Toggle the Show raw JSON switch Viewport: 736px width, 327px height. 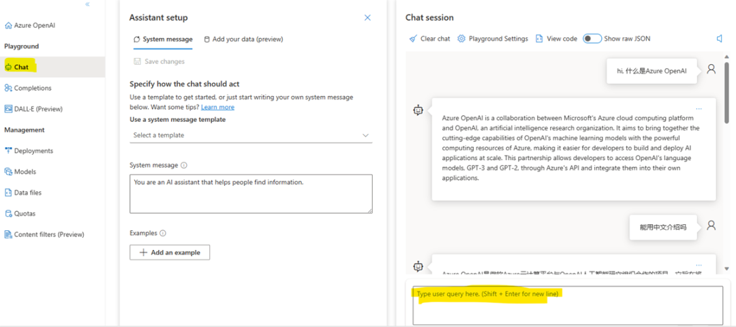pyautogui.click(x=592, y=39)
